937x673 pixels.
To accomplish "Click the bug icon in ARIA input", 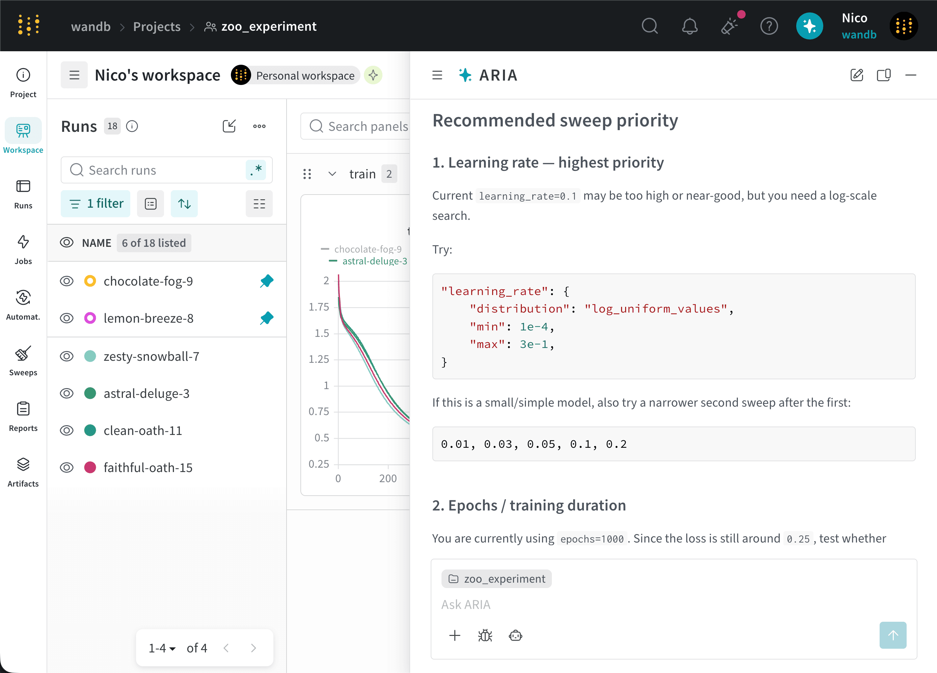I will point(485,636).
